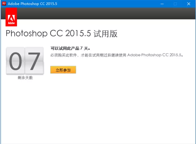Click the red Adobe logo
Image resolution: width=196 pixels, height=144 pixels.
click(x=11, y=17)
